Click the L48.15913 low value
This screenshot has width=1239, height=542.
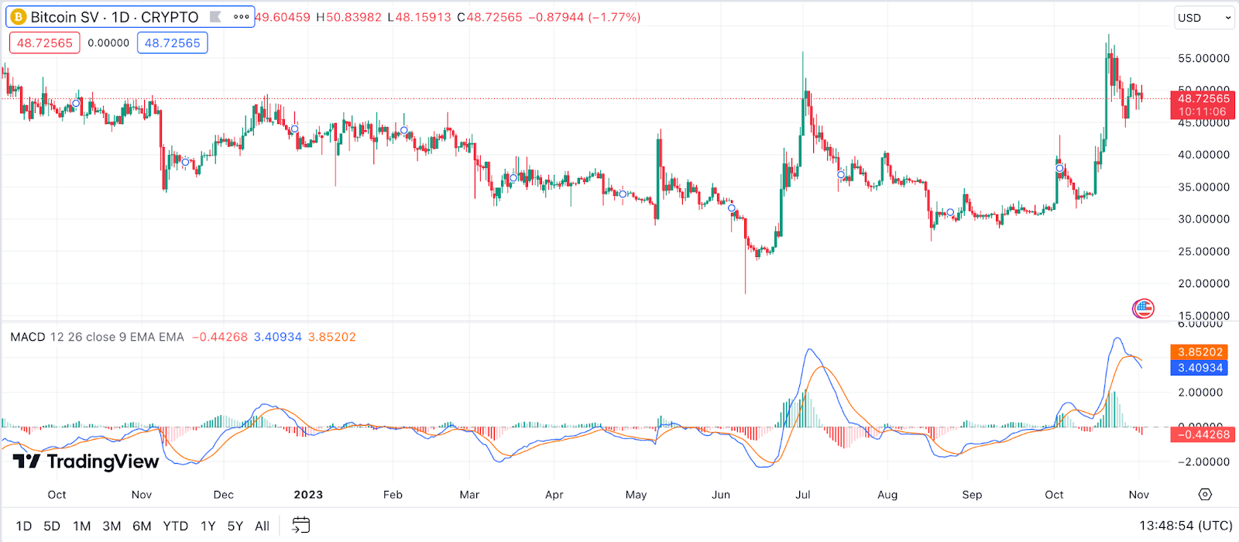click(418, 17)
